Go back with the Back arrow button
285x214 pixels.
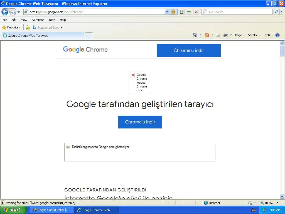[x=5, y=12]
